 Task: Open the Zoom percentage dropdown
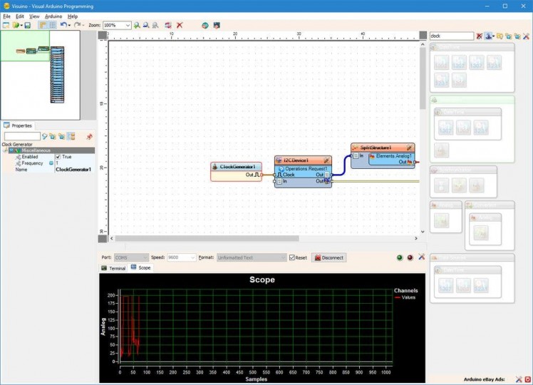click(x=128, y=25)
